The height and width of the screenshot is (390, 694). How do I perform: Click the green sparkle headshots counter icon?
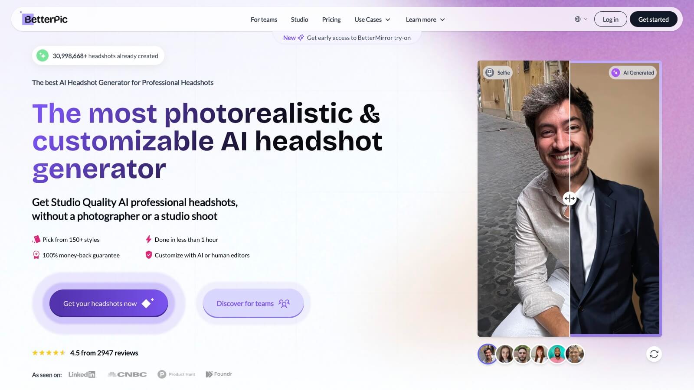point(43,55)
